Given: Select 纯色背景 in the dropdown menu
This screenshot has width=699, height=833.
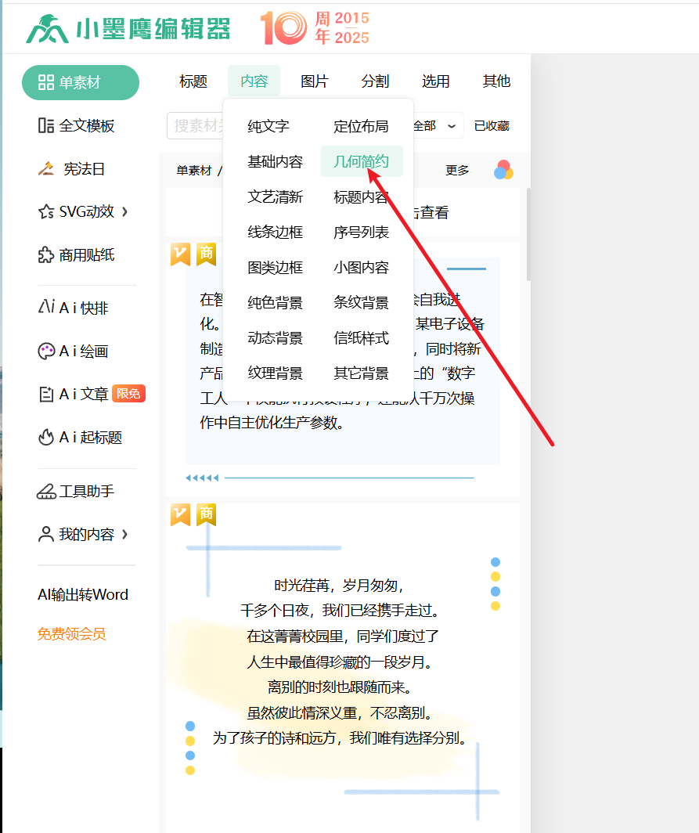Looking at the screenshot, I should click(x=275, y=303).
